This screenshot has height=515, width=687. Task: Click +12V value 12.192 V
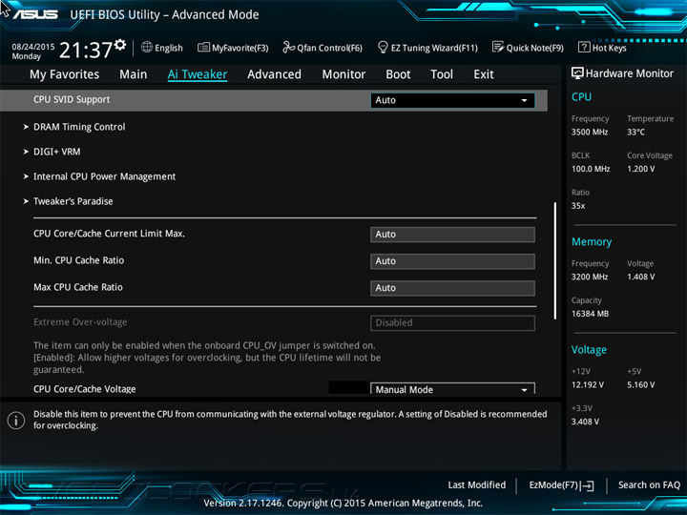point(587,384)
